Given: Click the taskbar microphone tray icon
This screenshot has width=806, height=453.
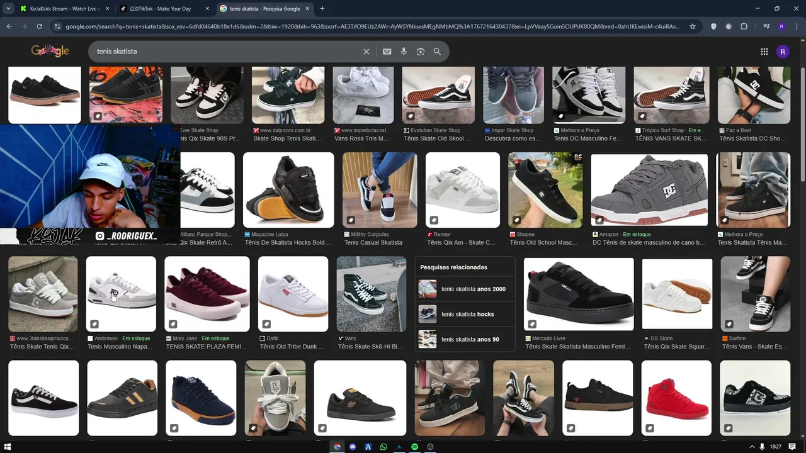Looking at the screenshot, I should [762, 447].
